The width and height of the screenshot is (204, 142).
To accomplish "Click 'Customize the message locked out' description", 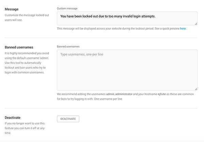I will point(27,17).
